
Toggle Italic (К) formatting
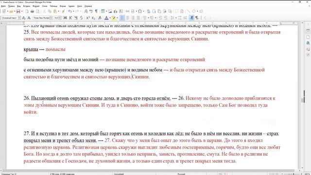click(70, 18)
